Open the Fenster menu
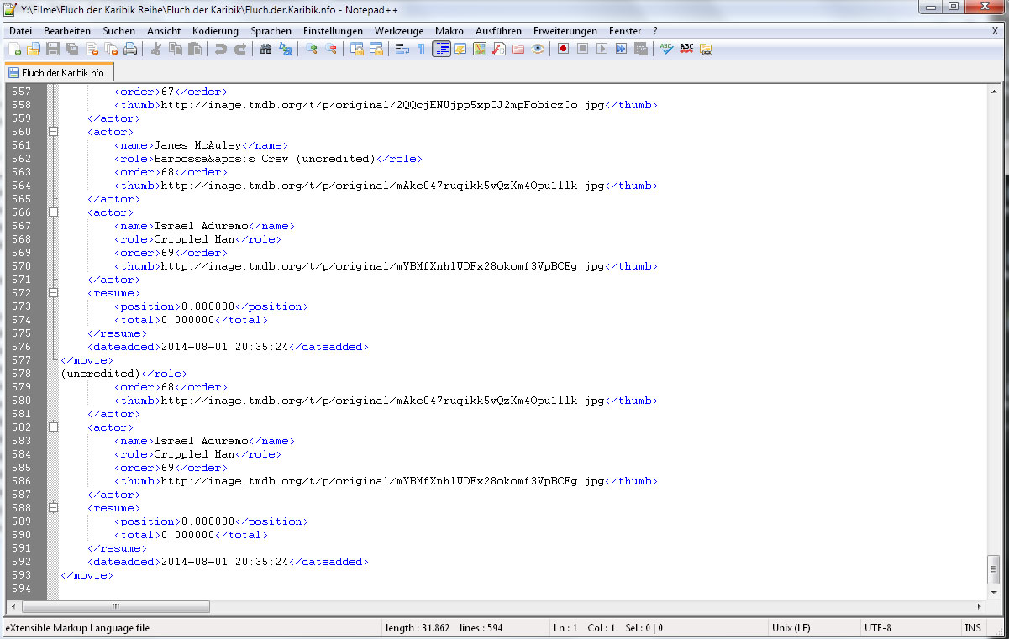Screen dimensions: 1009x639 click(x=625, y=31)
